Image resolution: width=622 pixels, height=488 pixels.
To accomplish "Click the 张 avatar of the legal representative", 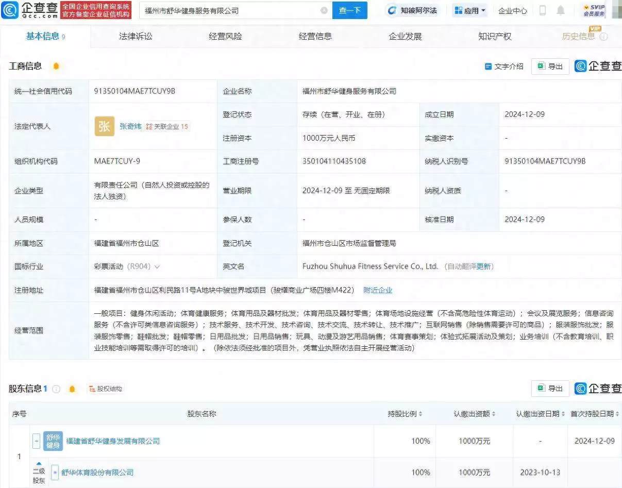I will pos(105,126).
